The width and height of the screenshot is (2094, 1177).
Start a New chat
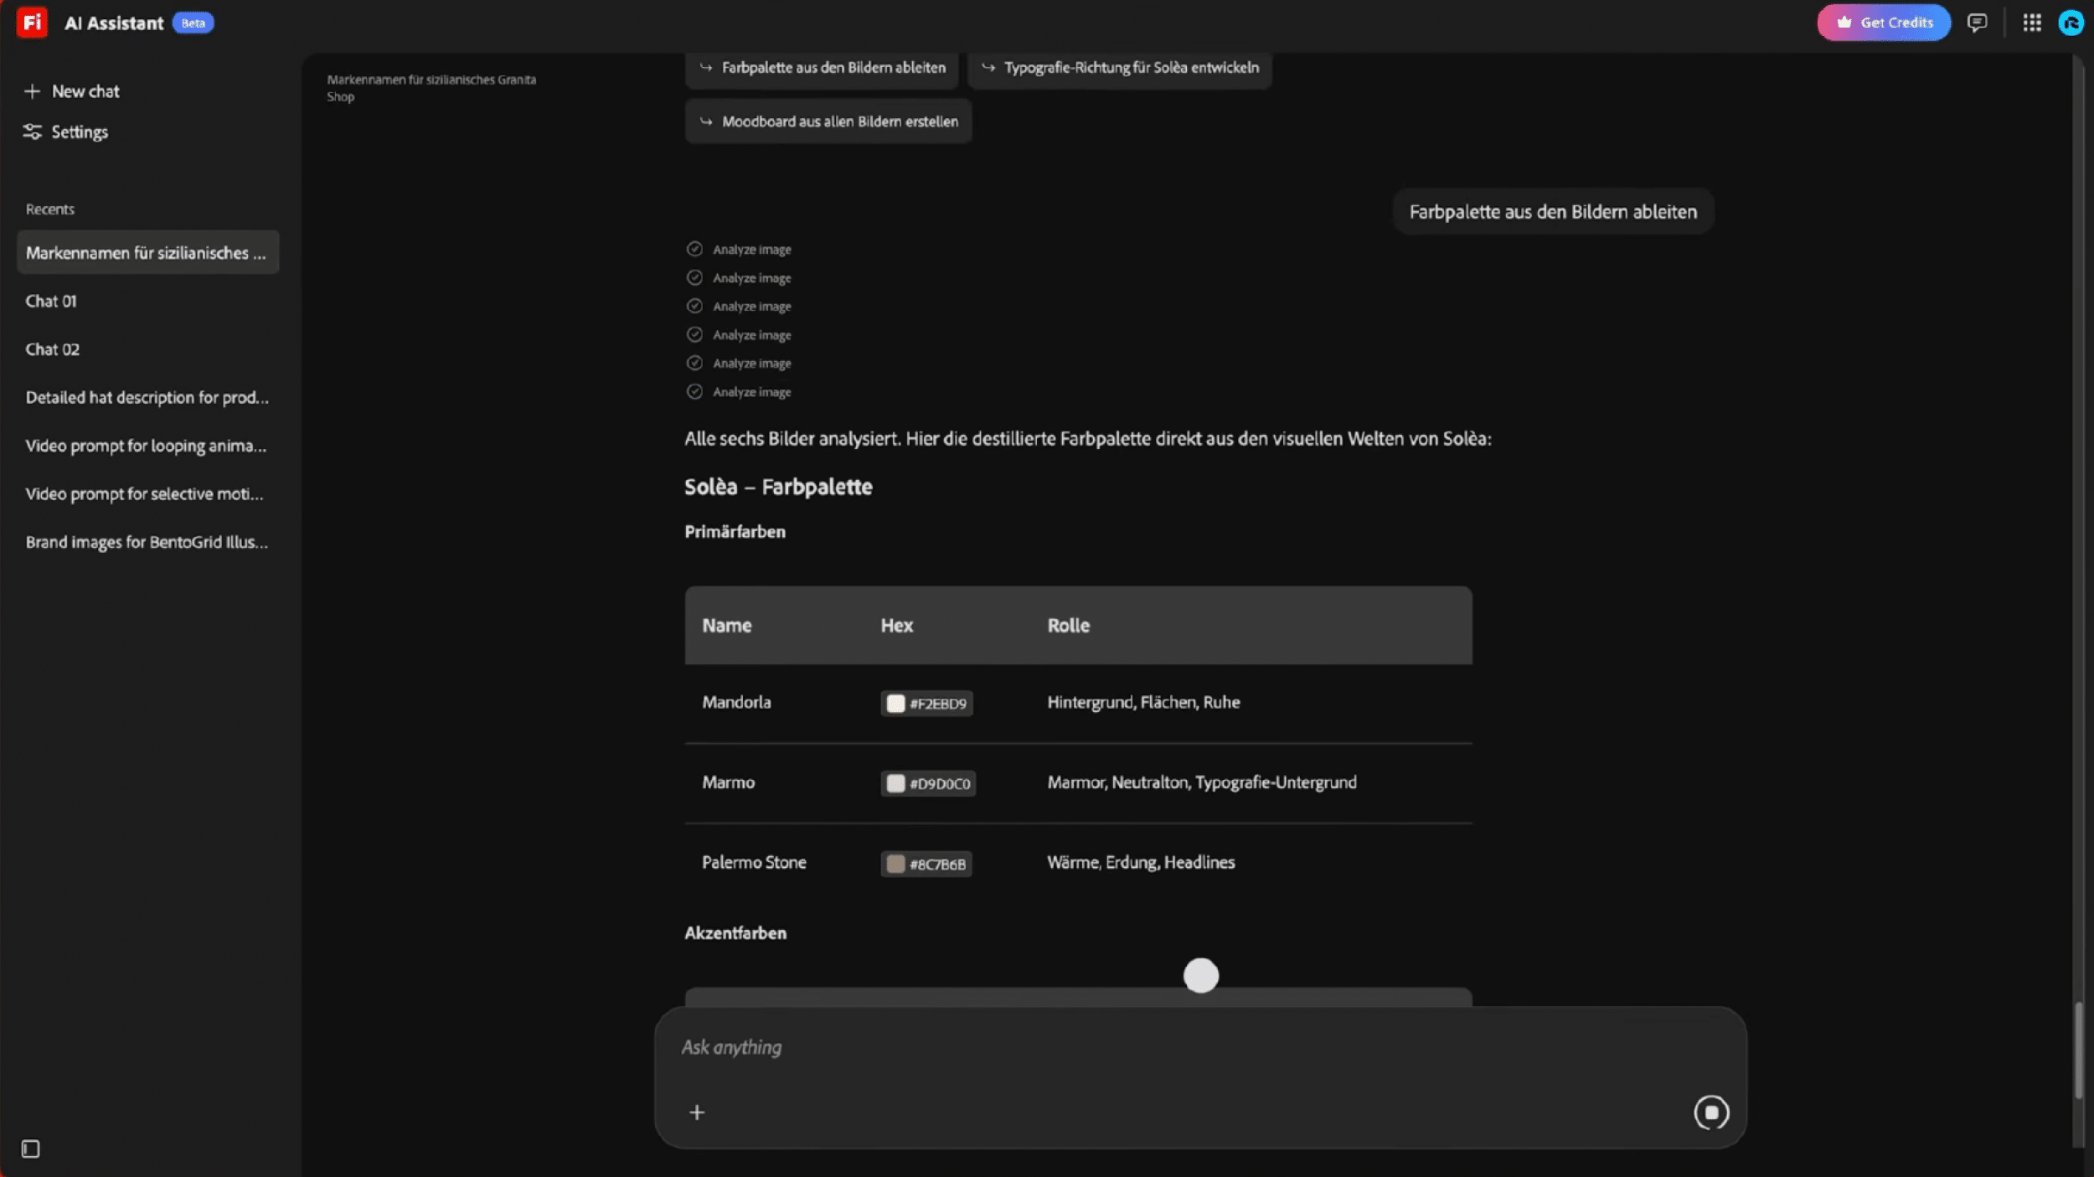(x=72, y=91)
